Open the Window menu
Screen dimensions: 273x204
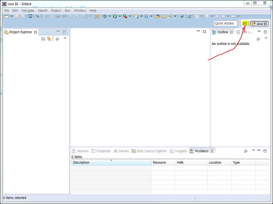tap(80, 11)
